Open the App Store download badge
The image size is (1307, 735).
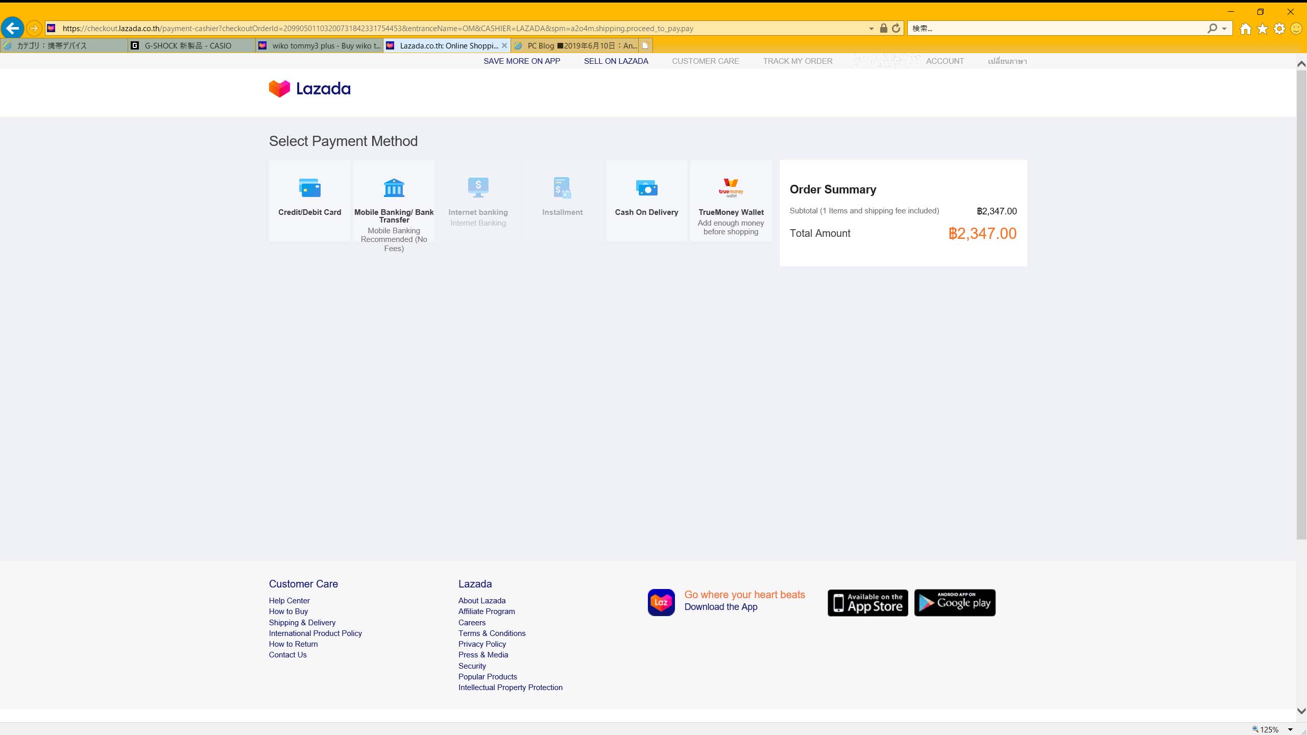(x=867, y=603)
